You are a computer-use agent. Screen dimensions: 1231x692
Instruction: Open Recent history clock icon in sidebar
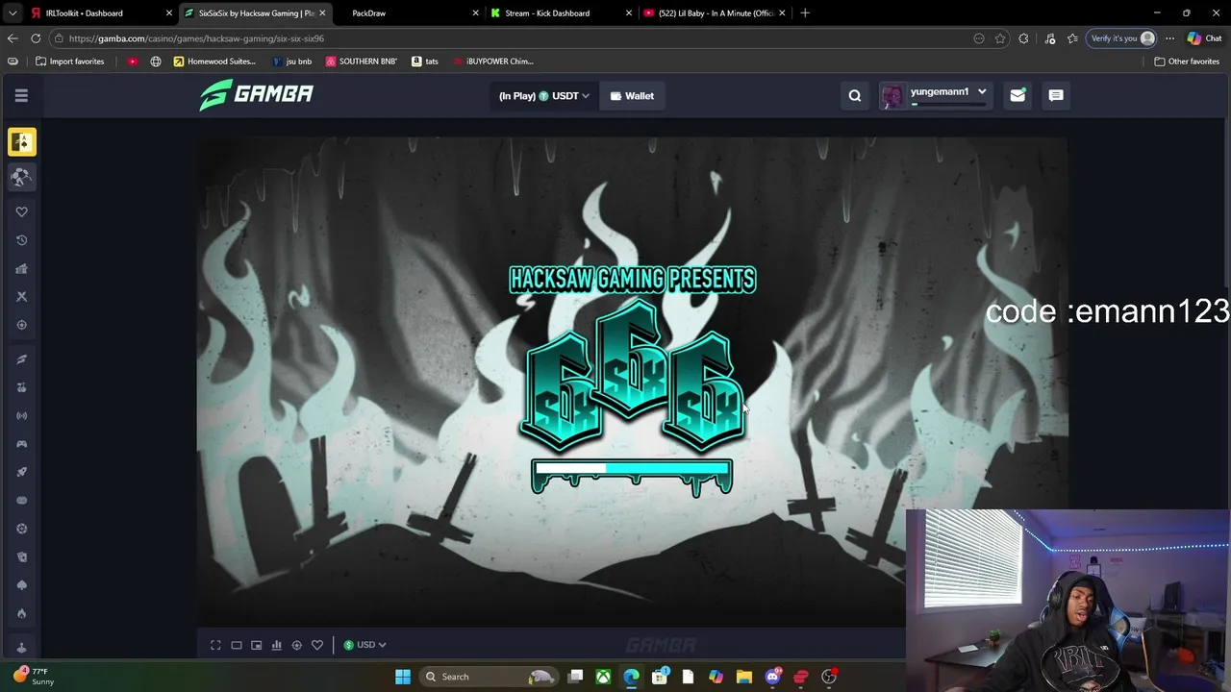(x=21, y=240)
